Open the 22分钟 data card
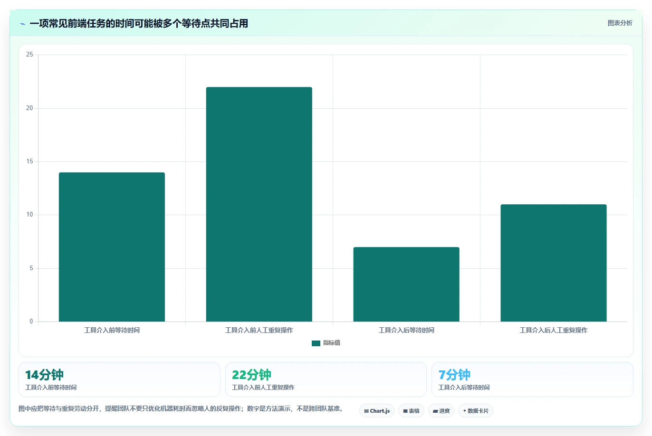This screenshot has height=436, width=652. click(326, 379)
